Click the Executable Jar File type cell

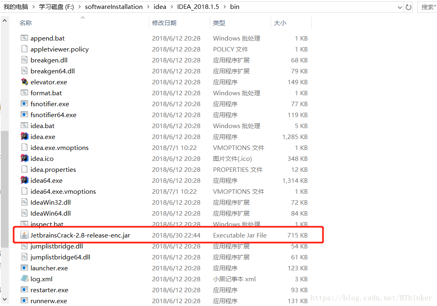[240, 235]
